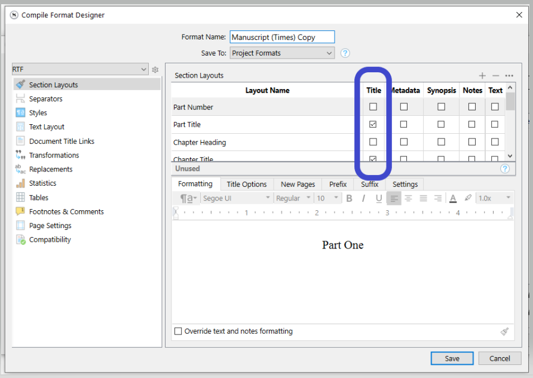Add a new section layout with plus icon

[482, 75]
